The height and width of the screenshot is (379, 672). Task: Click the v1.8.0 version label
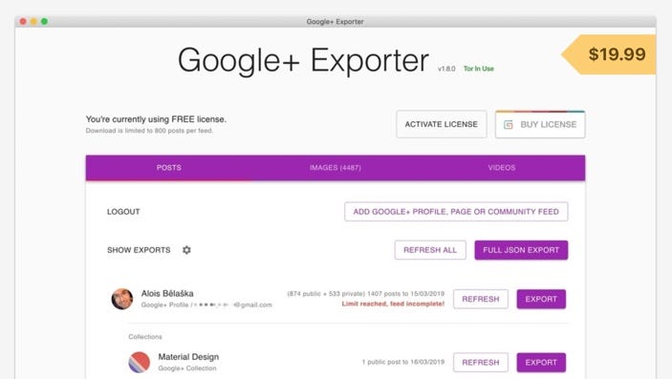coord(446,69)
